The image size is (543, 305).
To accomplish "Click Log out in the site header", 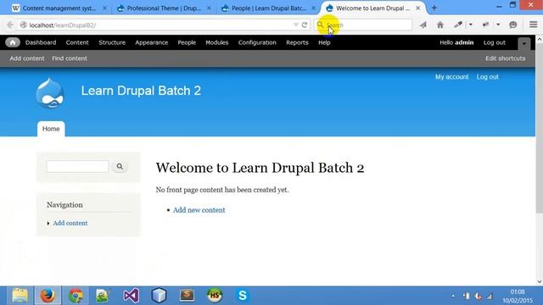I will pos(487,77).
